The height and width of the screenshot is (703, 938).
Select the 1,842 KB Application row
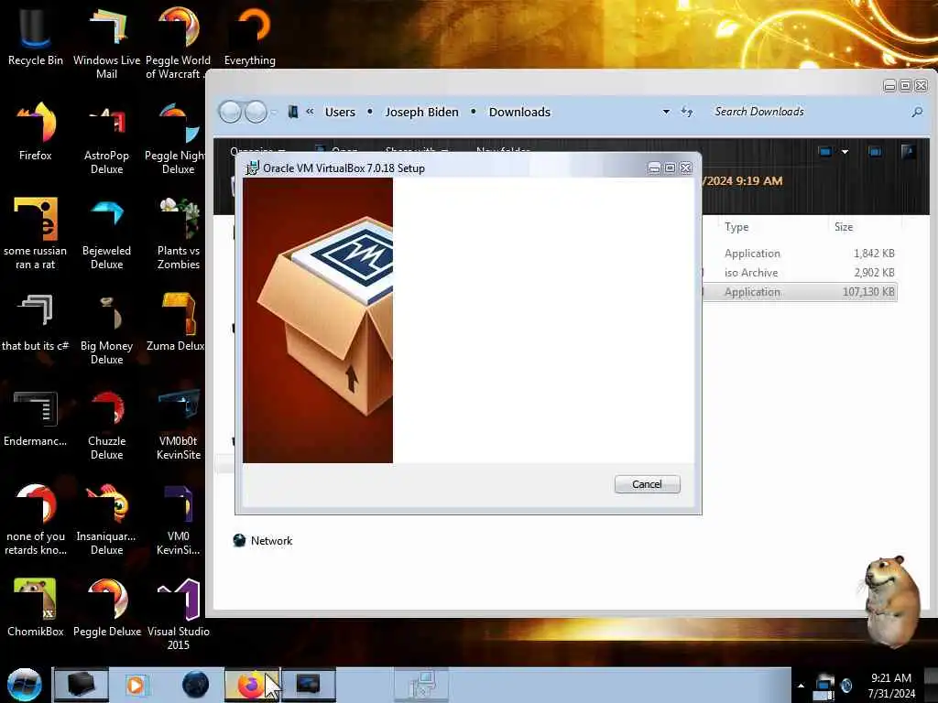click(x=800, y=254)
